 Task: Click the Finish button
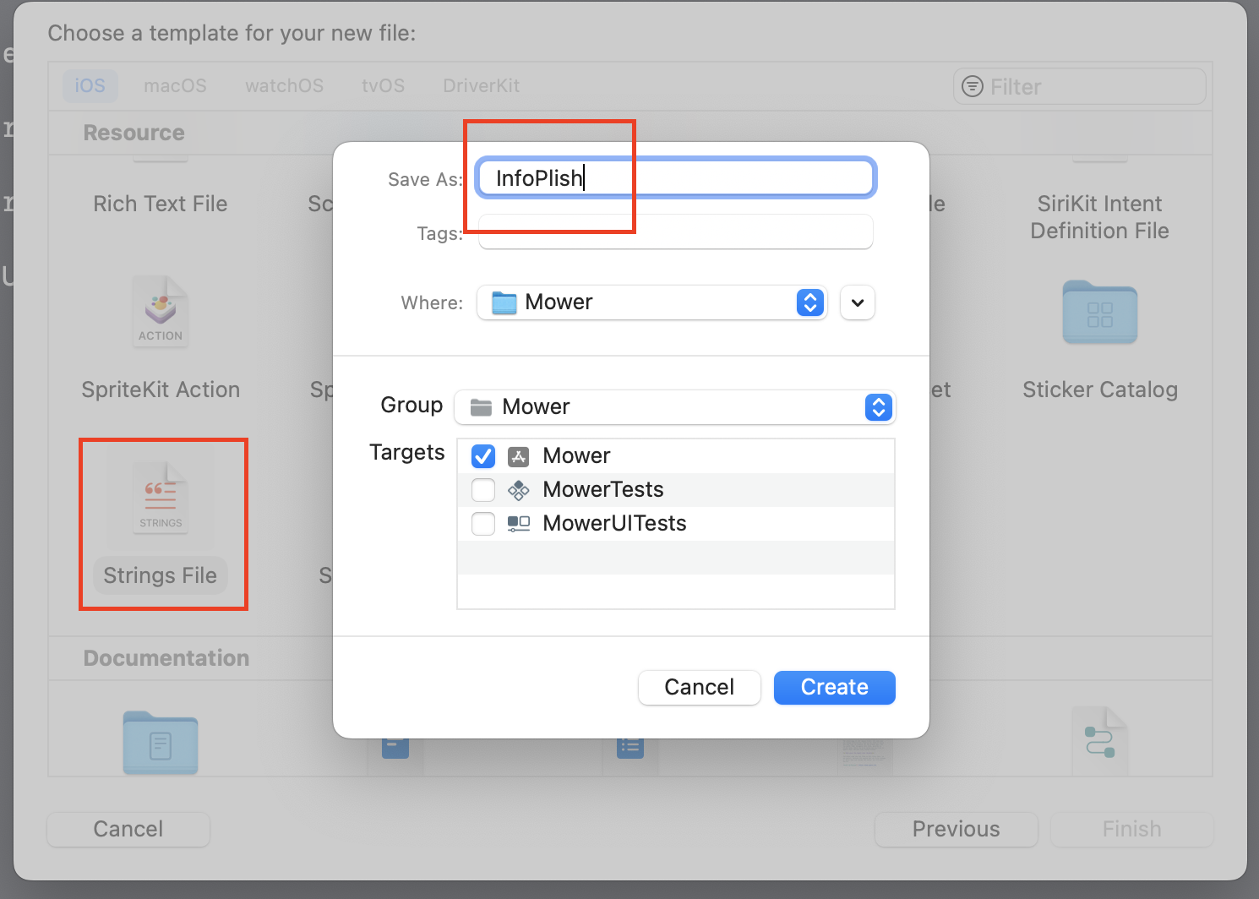[x=1132, y=829]
